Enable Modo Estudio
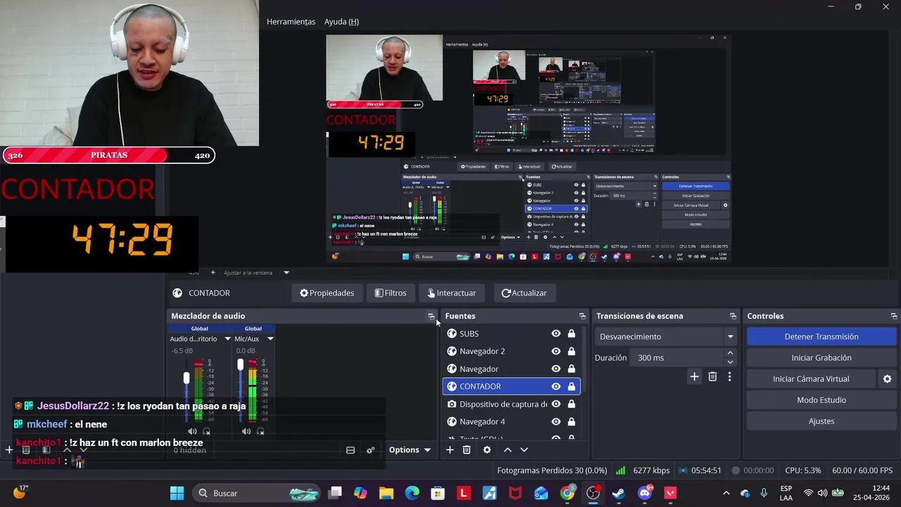The image size is (901, 507). click(x=821, y=400)
